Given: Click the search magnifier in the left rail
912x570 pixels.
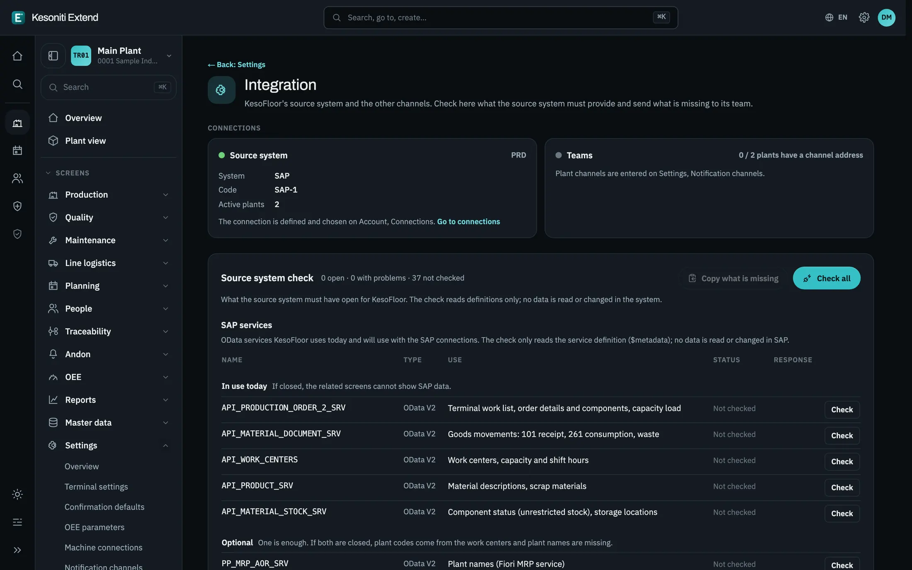Looking at the screenshot, I should coord(17,84).
